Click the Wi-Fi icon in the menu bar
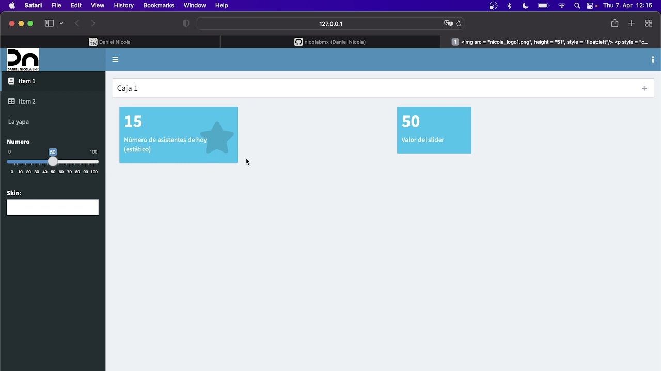 tap(562, 6)
